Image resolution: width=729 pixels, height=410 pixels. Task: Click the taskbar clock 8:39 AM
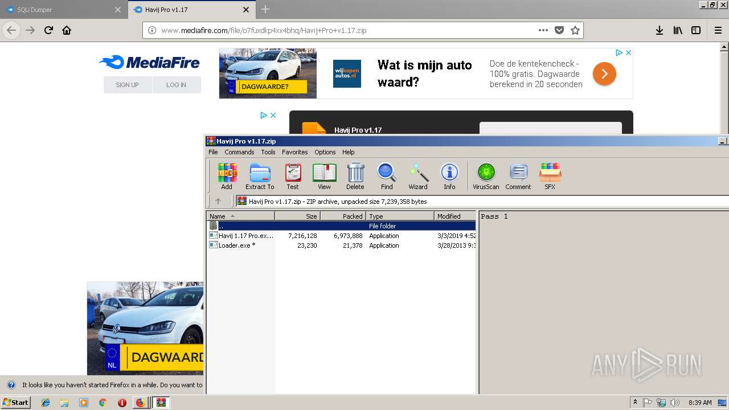click(700, 403)
